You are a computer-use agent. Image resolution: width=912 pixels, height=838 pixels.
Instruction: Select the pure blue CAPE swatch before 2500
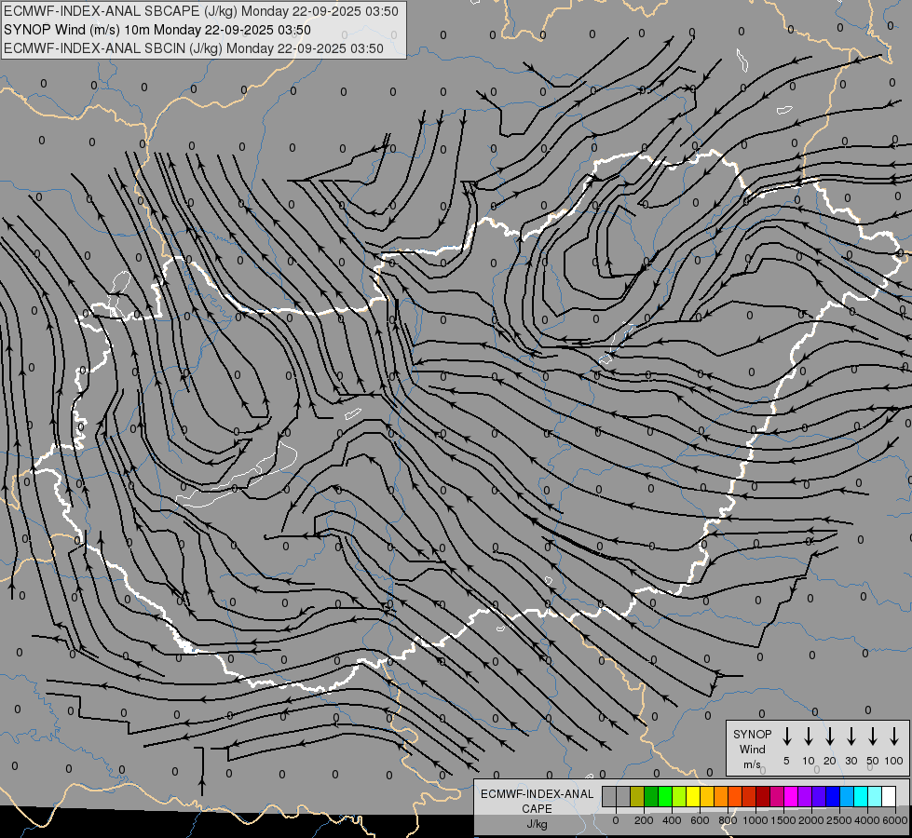[832, 796]
